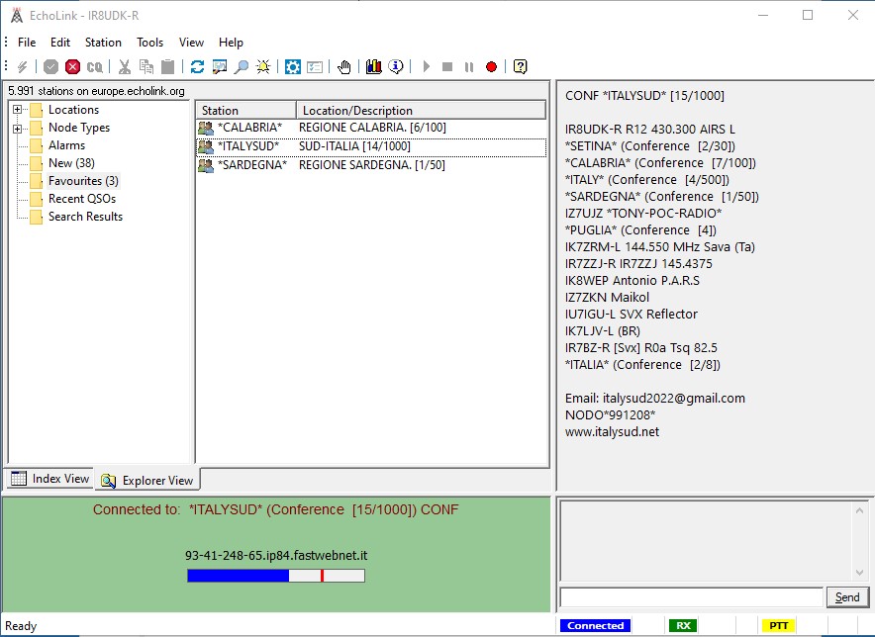Click the blue Connected status indicator
Image resolution: width=875 pixels, height=637 pixels.
(596, 626)
